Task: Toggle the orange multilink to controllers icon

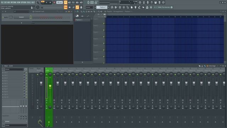Action: (77, 7)
